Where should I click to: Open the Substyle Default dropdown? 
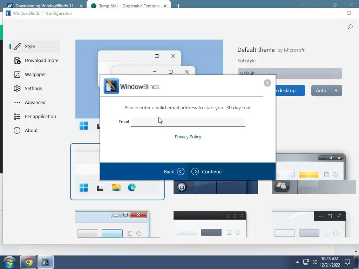(290, 74)
